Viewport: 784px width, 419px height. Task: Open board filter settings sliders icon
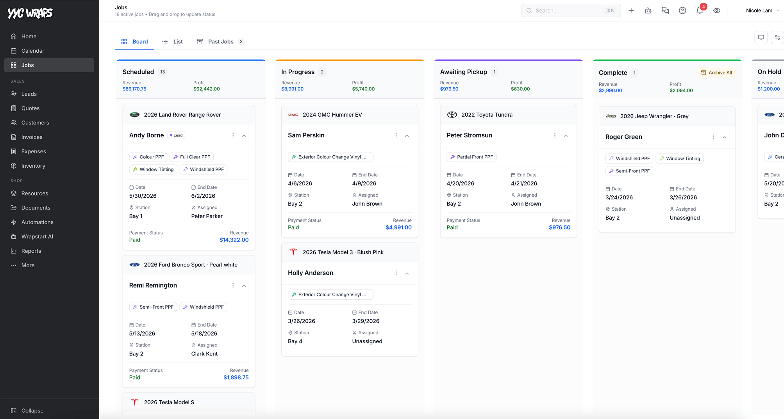coord(777,37)
